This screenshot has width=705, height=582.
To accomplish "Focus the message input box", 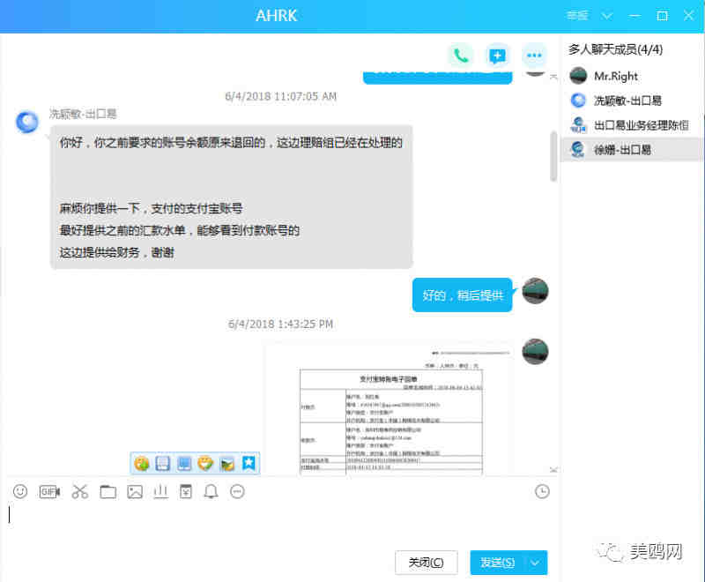I will click(x=278, y=524).
